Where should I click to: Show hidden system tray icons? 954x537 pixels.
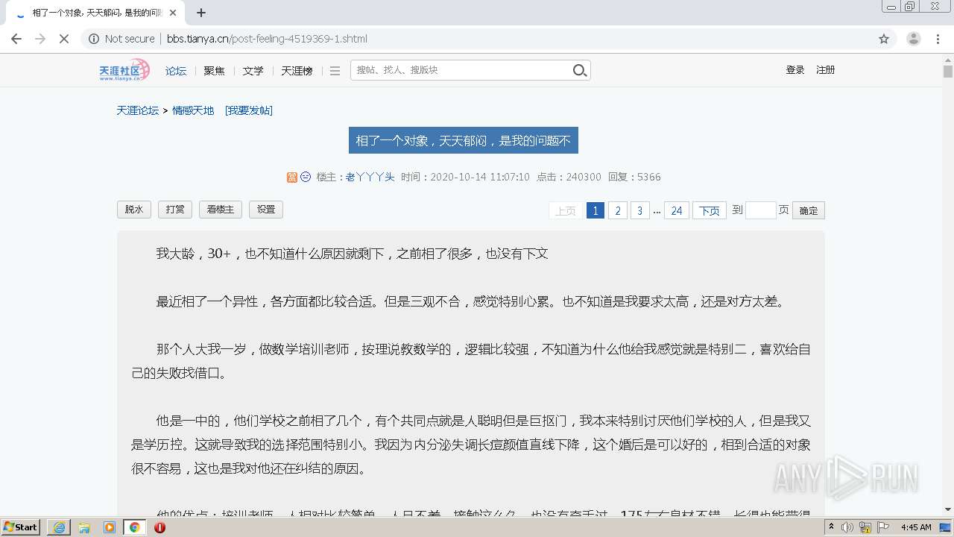[832, 527]
